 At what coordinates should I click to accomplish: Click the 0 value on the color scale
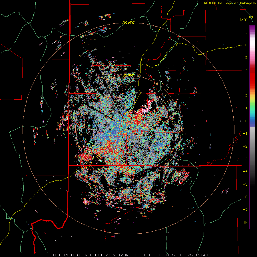click(246, 121)
